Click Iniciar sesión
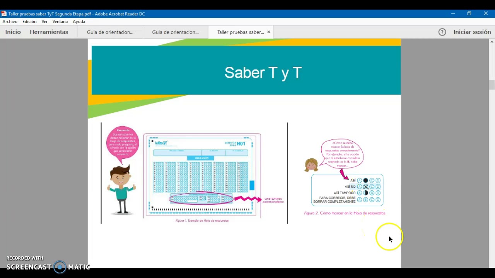 (x=472, y=32)
